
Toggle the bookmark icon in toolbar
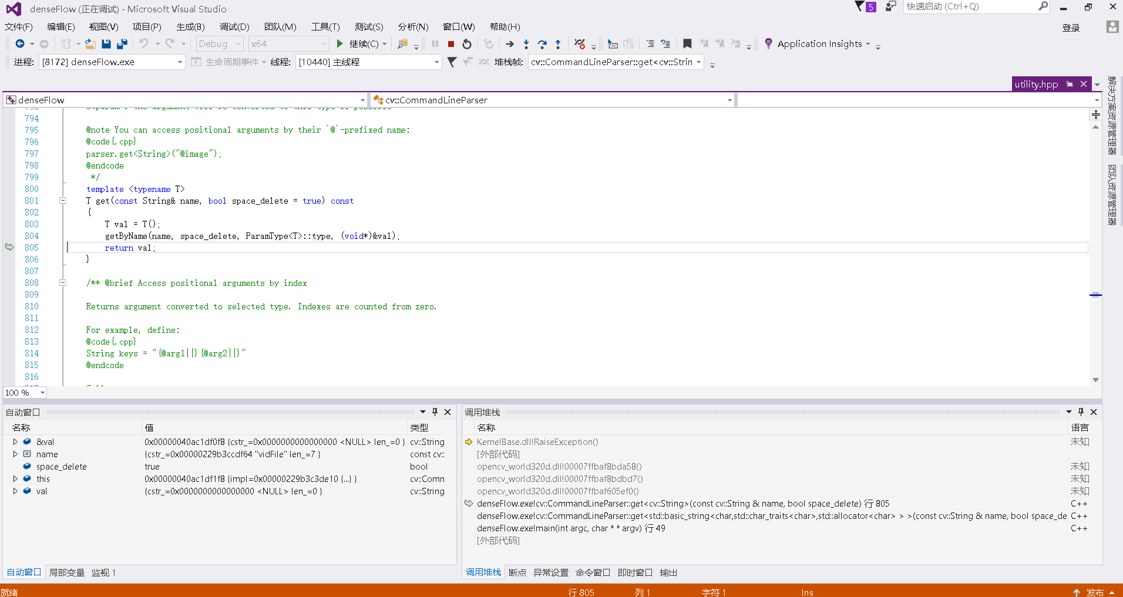click(687, 44)
